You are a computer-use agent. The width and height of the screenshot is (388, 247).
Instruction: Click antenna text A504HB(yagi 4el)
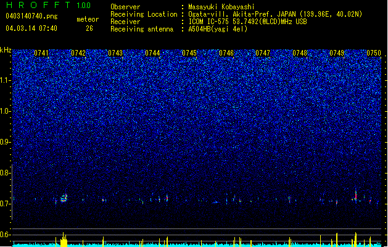click(218, 29)
